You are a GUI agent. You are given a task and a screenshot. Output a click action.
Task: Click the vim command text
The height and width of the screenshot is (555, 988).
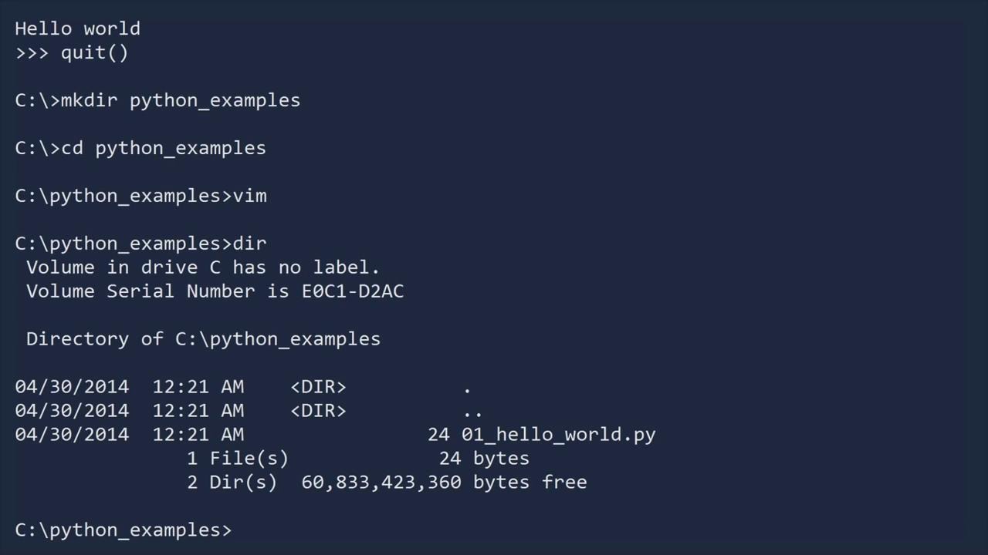click(250, 196)
